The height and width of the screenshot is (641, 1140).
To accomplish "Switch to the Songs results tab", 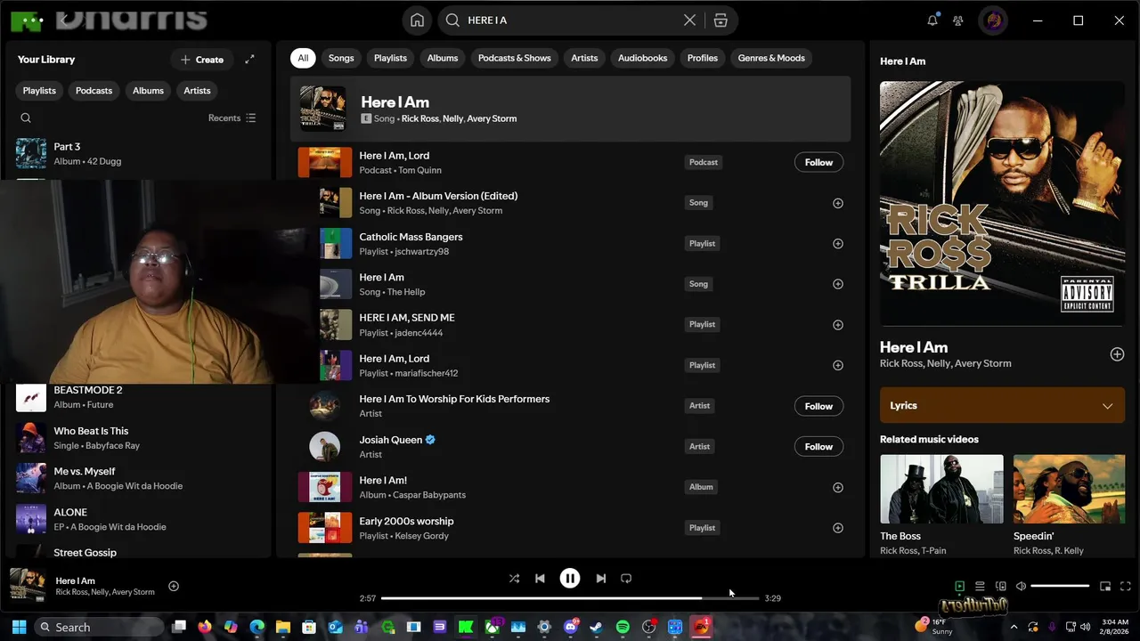I will 341,58.
